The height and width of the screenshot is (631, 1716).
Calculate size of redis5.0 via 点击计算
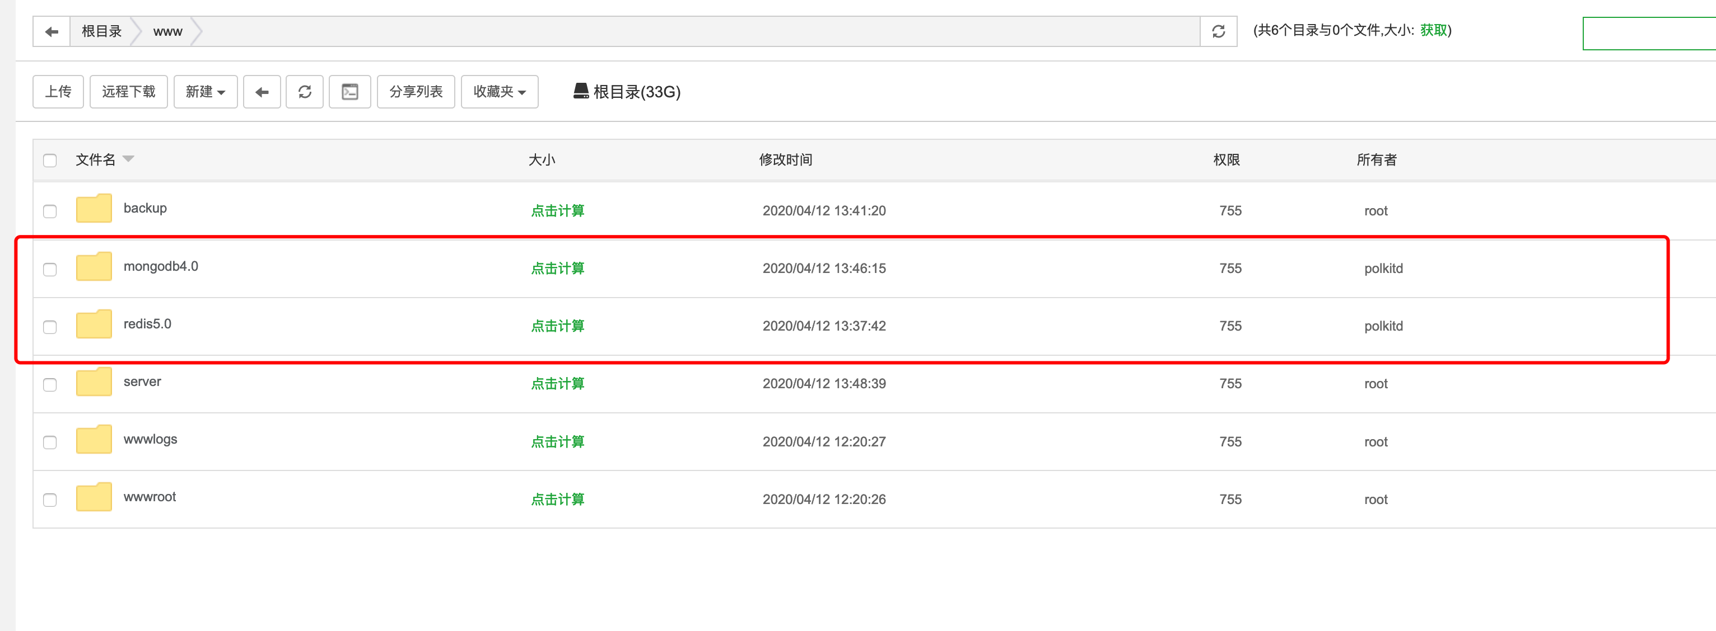coord(558,326)
